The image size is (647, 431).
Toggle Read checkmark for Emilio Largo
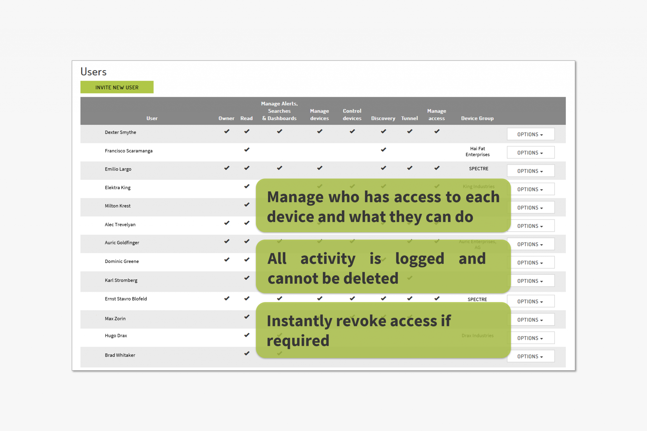point(247,168)
